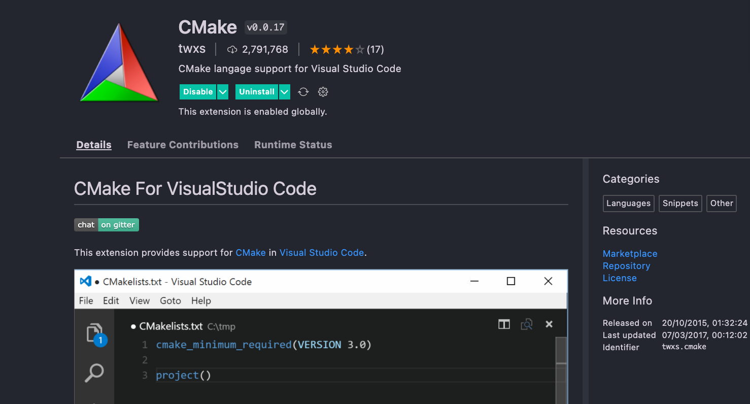Click the Visual Studio Code logo in embedded title bar
Image resolution: width=750 pixels, height=404 pixels.
(86, 281)
